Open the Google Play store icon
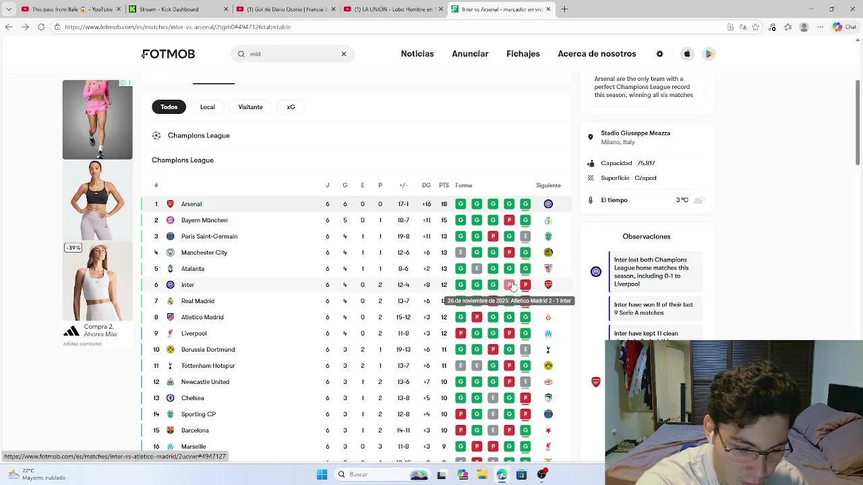 709,54
